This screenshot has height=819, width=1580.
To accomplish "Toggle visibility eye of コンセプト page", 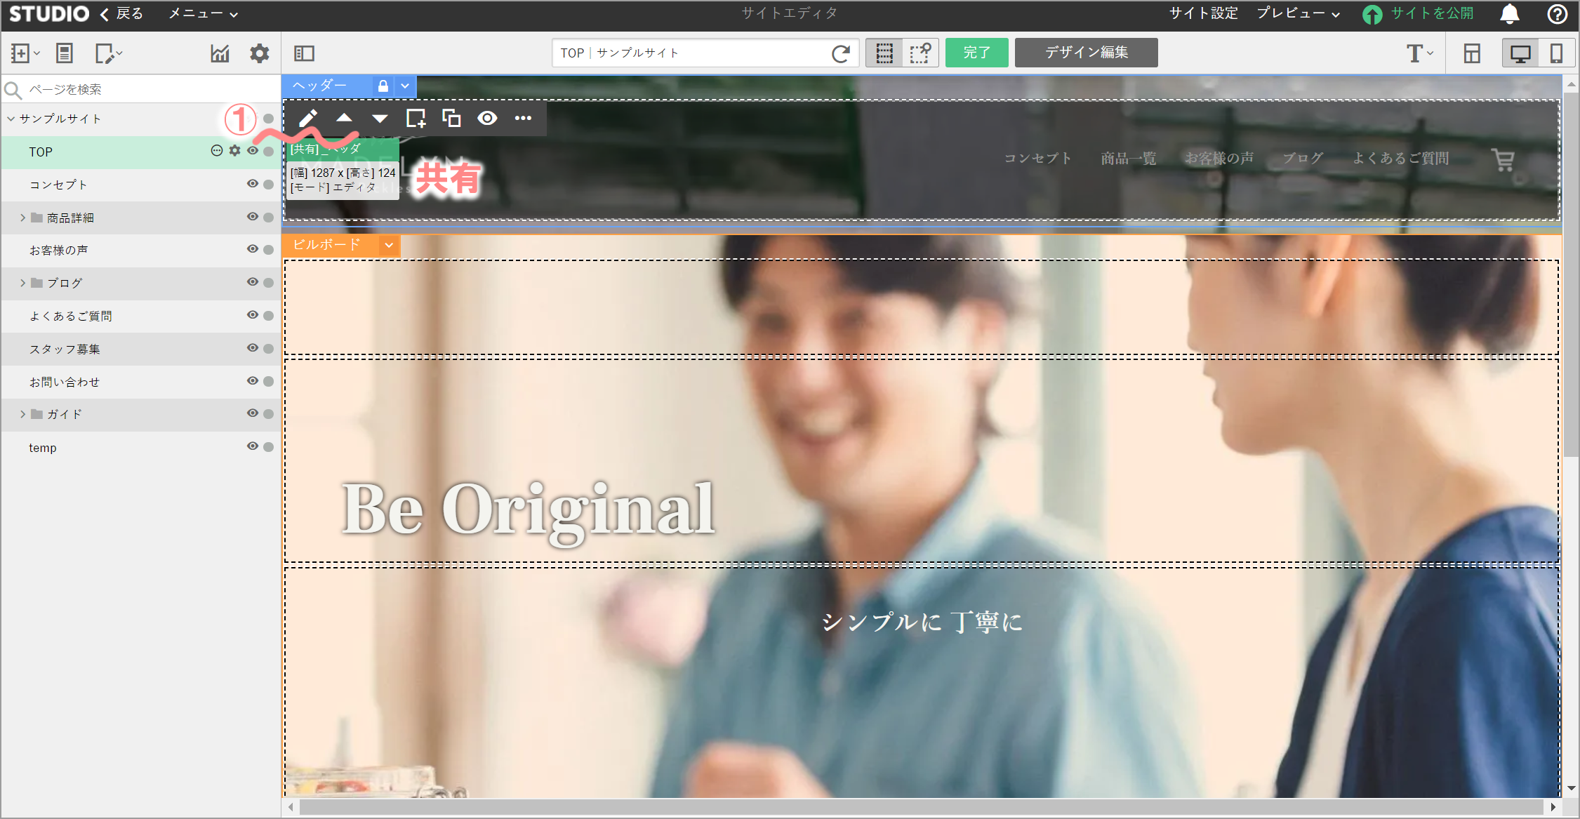I will (253, 184).
